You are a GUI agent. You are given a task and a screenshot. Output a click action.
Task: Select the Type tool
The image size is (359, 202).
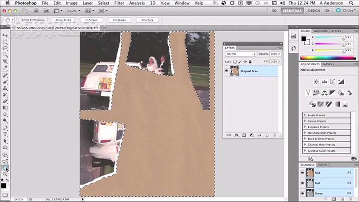pos(5,134)
